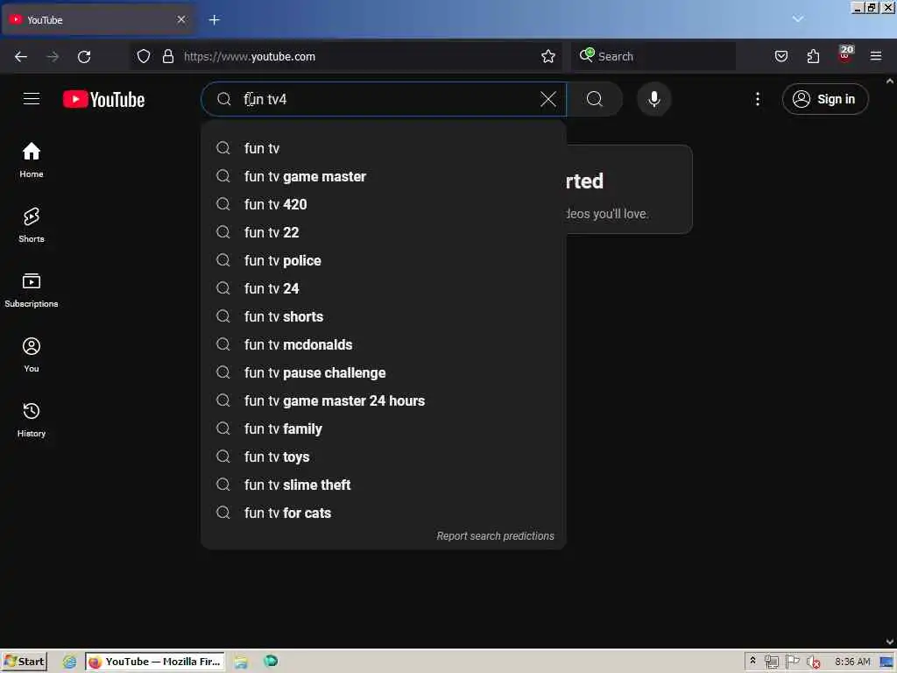Select YouTube Firefox taskbar button

(155, 662)
